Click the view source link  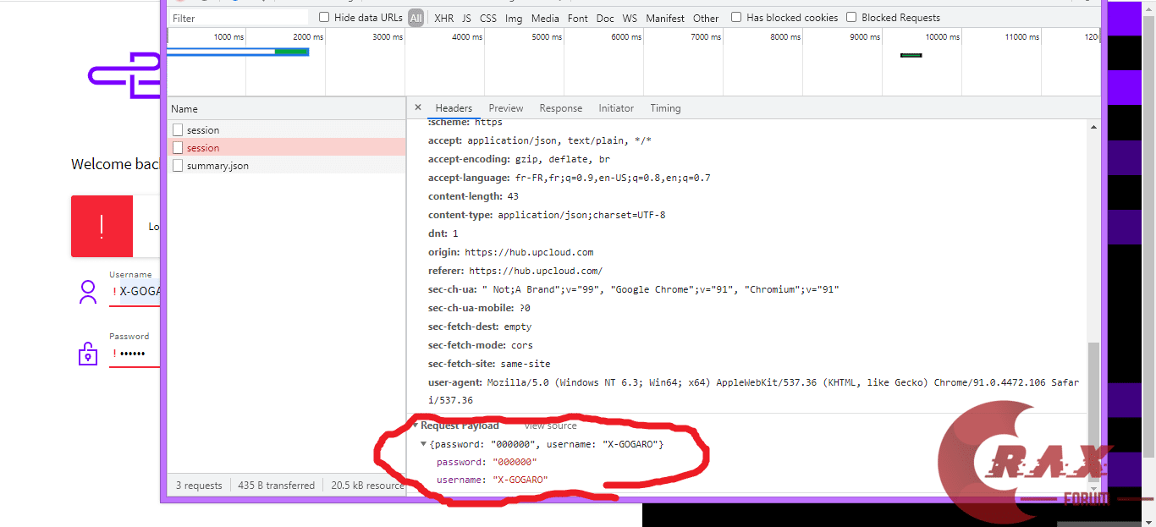pyautogui.click(x=550, y=425)
